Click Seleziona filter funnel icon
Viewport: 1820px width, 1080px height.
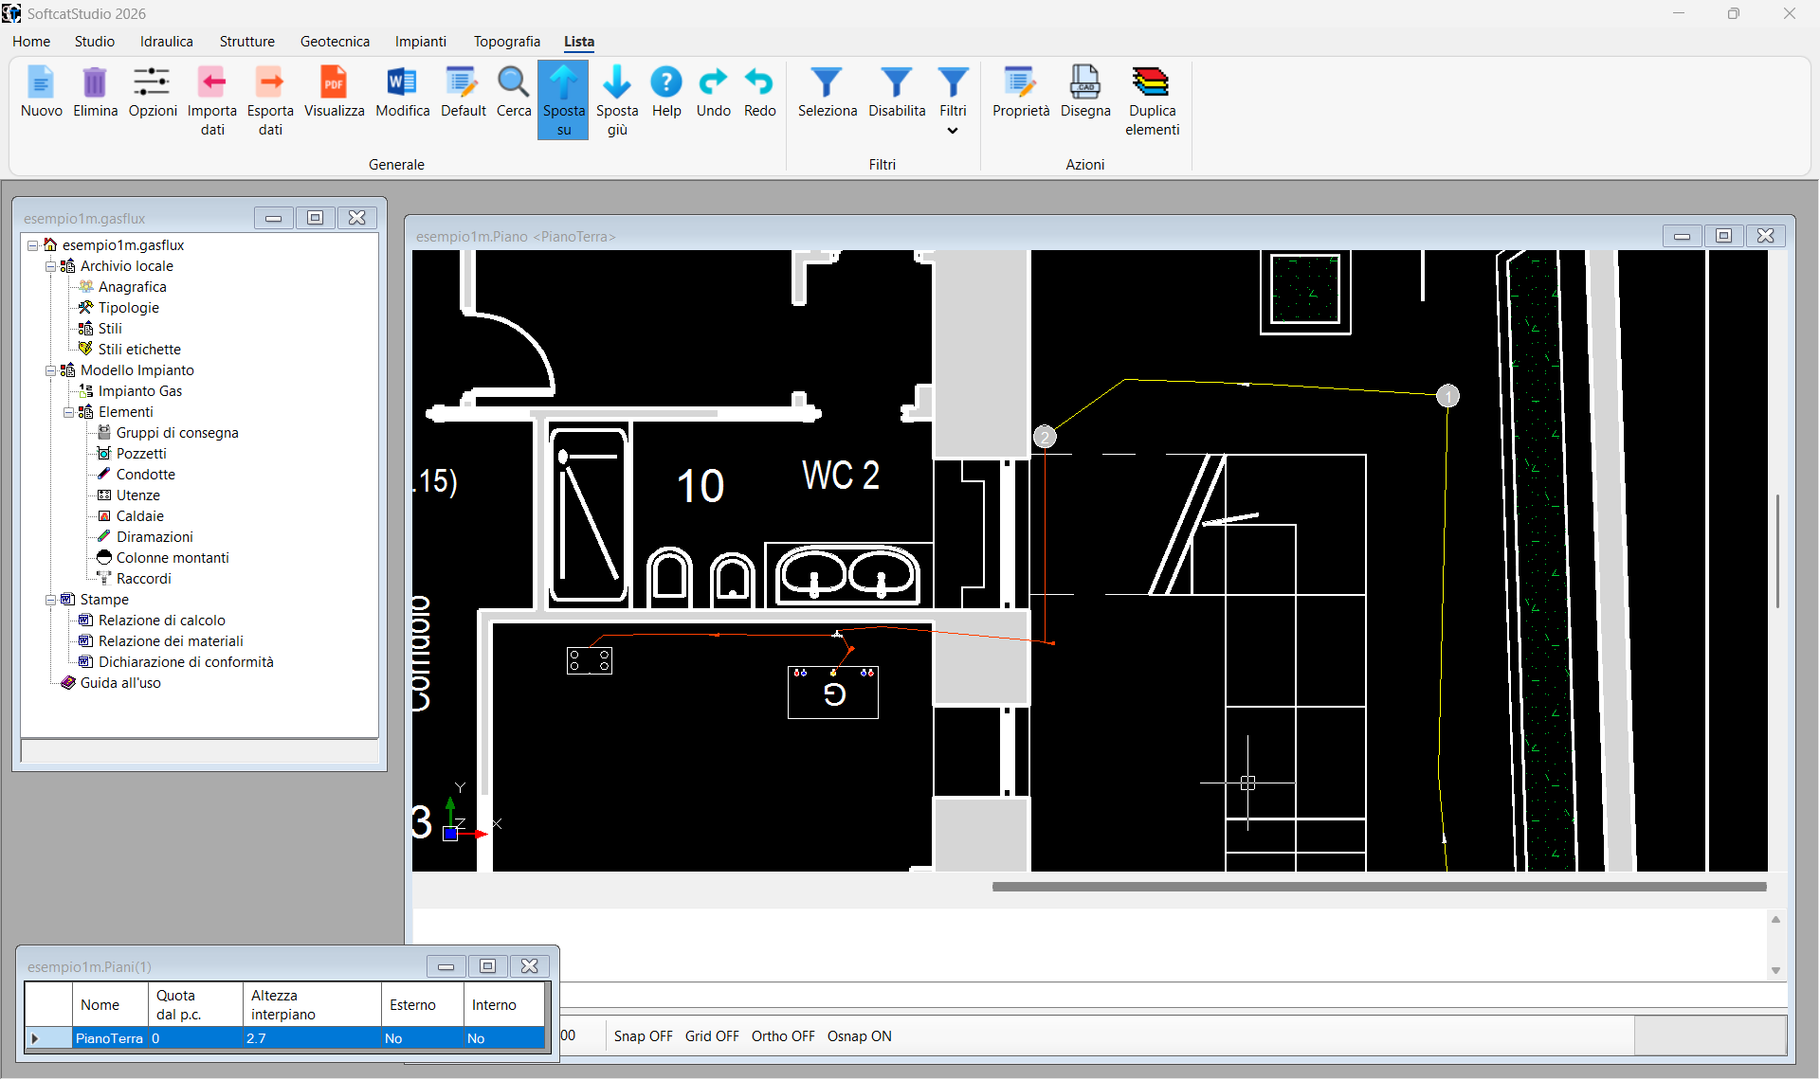tap(827, 82)
